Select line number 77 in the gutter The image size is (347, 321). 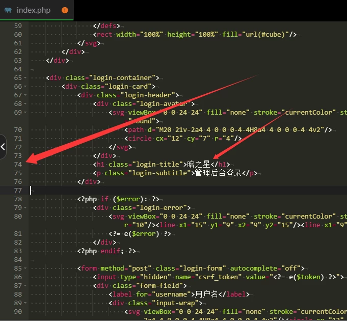18,190
